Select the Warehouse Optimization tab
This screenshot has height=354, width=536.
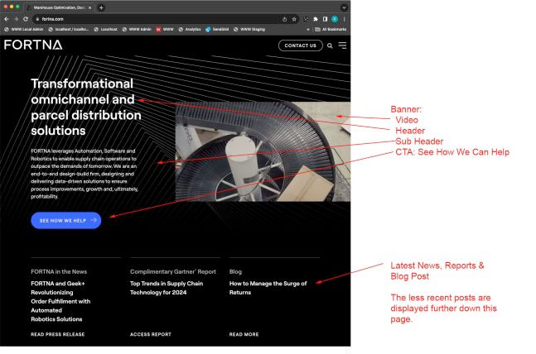[58, 7]
